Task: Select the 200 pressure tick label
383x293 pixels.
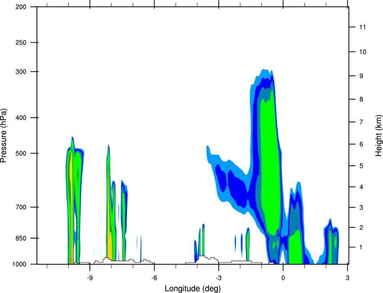Action: click(21, 7)
